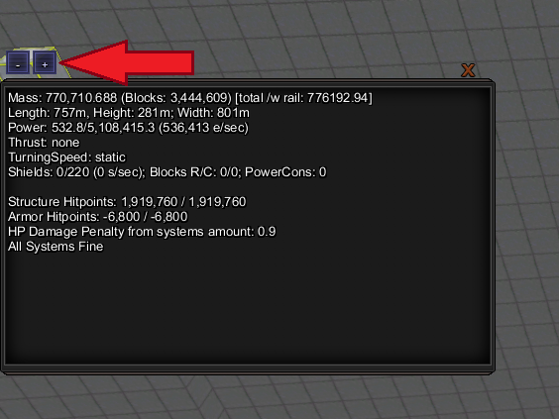Click the Width: 801m reading
This screenshot has height=419, width=559.
[x=213, y=113]
